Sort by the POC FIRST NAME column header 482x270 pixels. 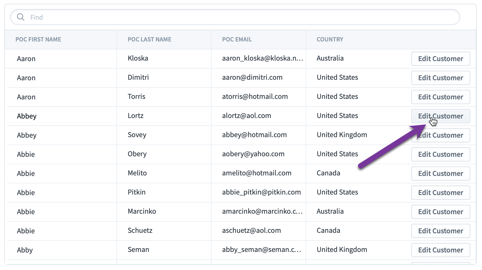(38, 39)
